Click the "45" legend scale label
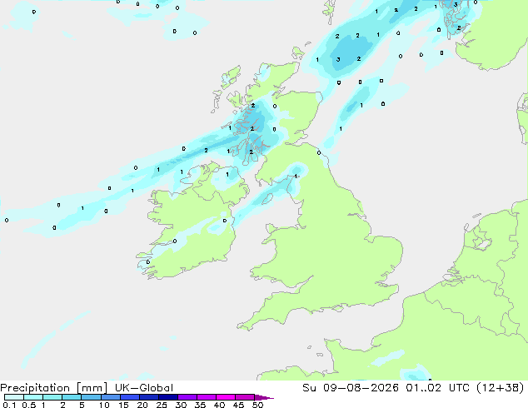 [238, 405]
